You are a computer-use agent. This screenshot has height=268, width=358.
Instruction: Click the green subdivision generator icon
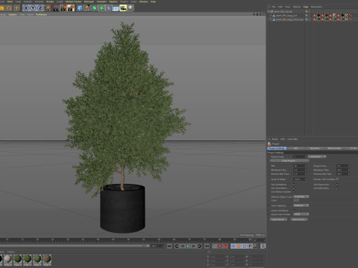pyautogui.click(x=95, y=8)
